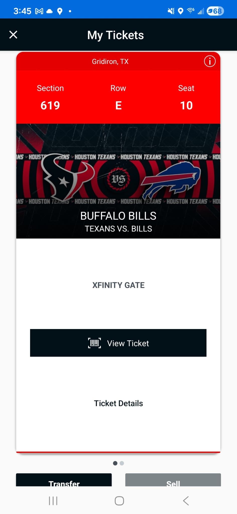Screen dimensions: 237x514
Task: Tap the Seat 10 value
Action: (186, 105)
